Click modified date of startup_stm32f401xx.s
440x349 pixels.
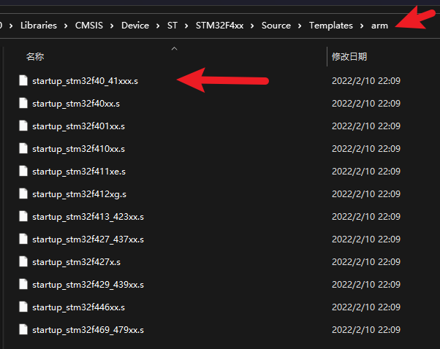(x=366, y=126)
